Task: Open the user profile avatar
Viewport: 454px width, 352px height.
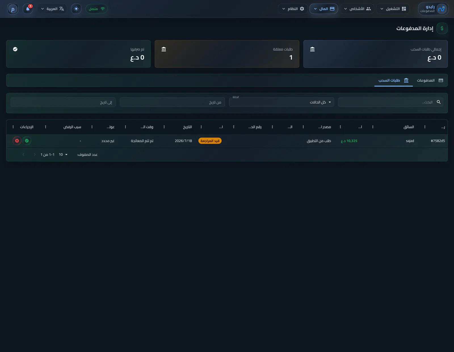Action: [x=13, y=9]
